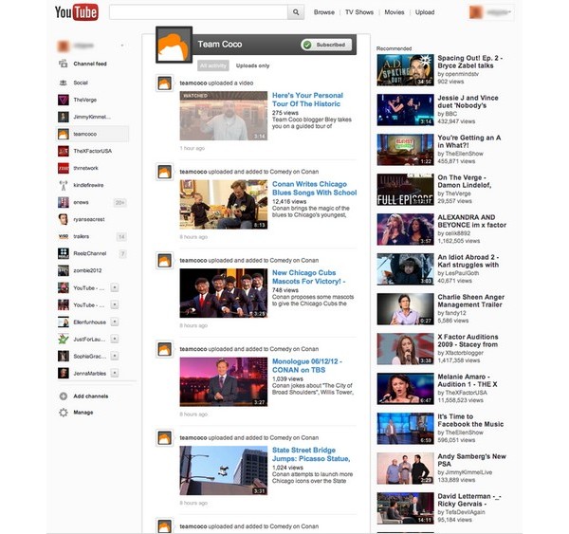
Task: Open the account menu at top right
Action: pyautogui.click(x=491, y=12)
